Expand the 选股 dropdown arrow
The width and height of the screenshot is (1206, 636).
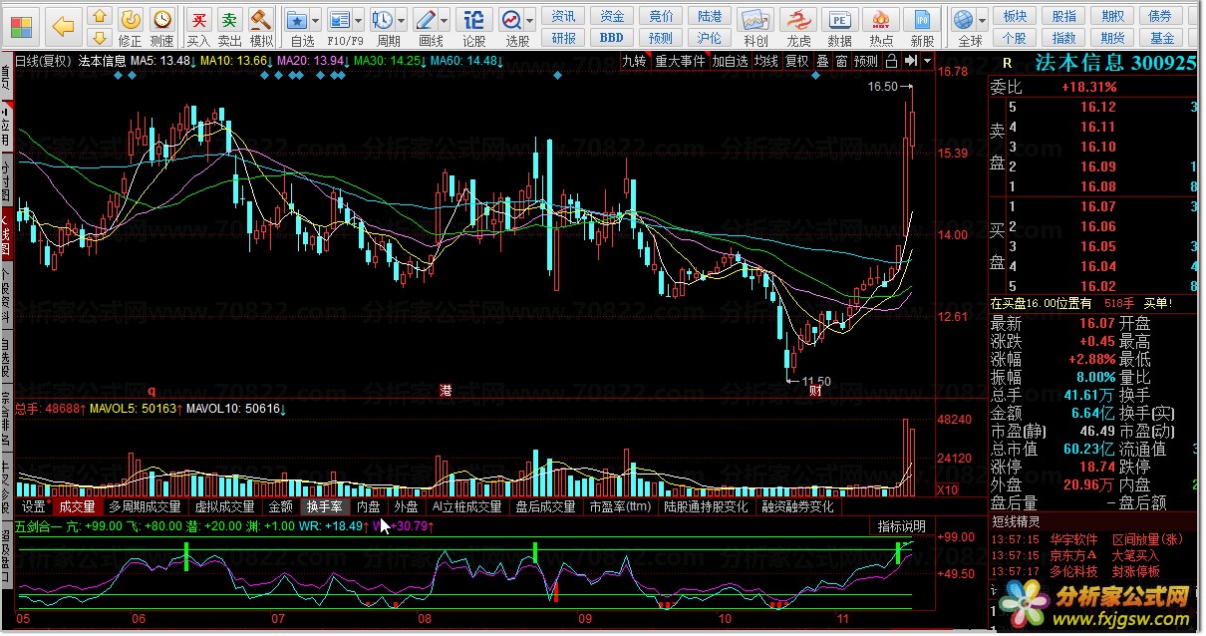pos(529,20)
